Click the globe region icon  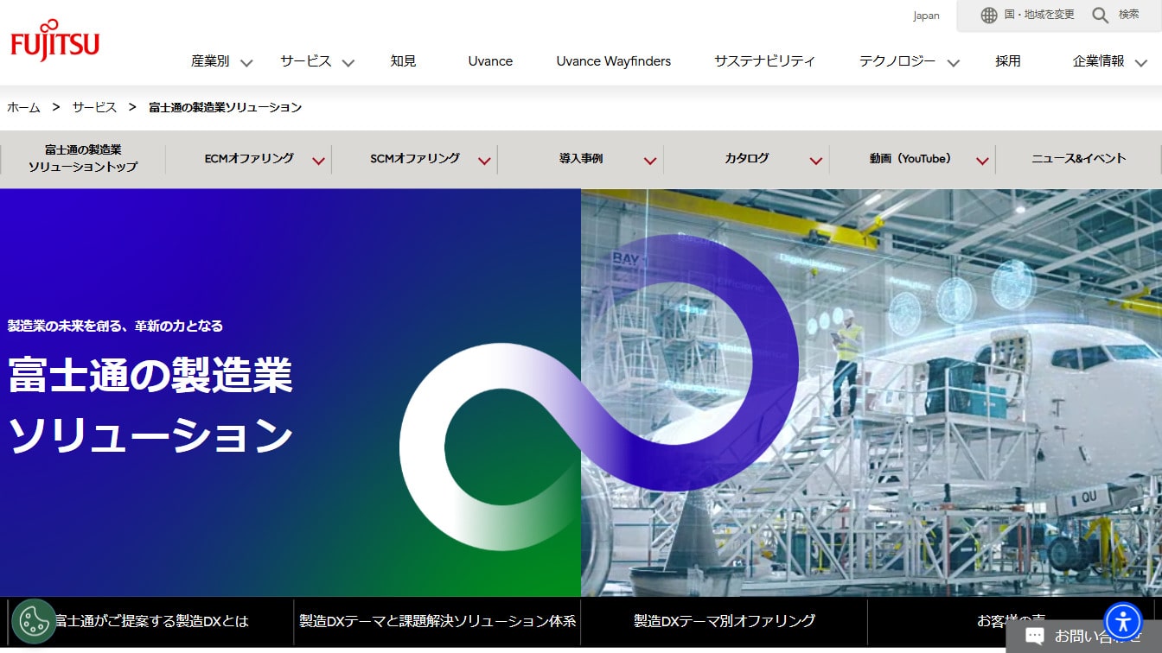989,15
